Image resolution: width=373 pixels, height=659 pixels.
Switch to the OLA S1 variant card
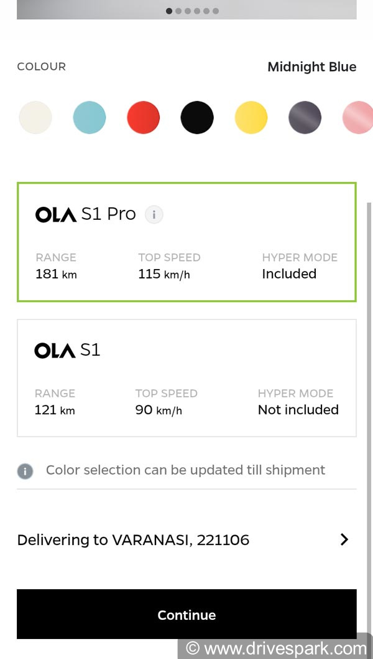(x=186, y=377)
